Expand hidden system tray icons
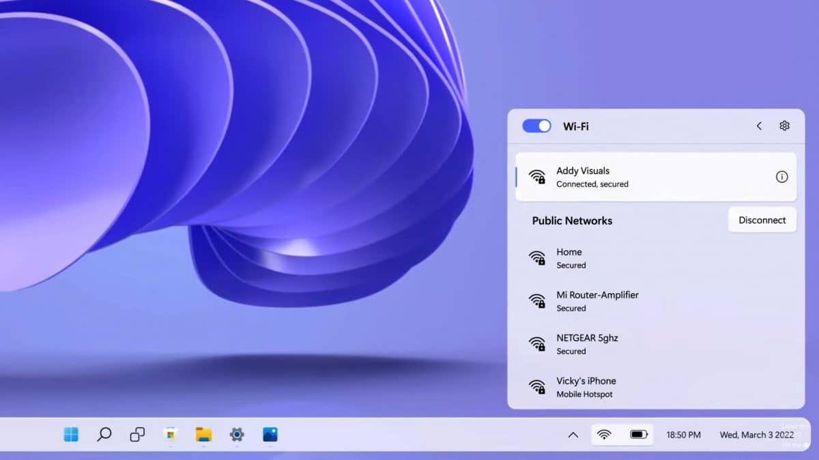The width and height of the screenshot is (819, 460). 573,435
